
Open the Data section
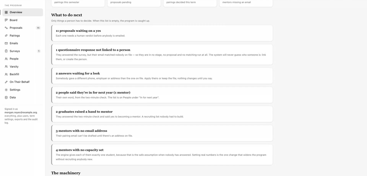point(23,98)
